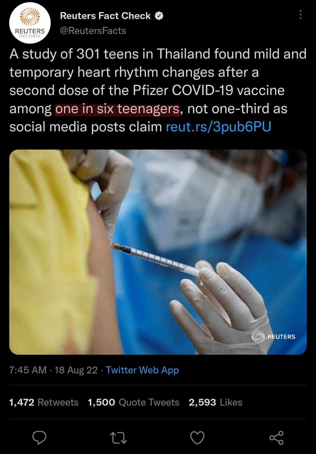
Task: Open the Reuters Fact Check display name
Action: 105,15
